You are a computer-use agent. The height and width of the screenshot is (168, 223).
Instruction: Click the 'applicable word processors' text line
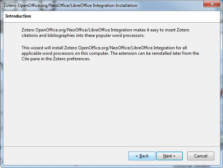pyautogui.click(x=110, y=53)
